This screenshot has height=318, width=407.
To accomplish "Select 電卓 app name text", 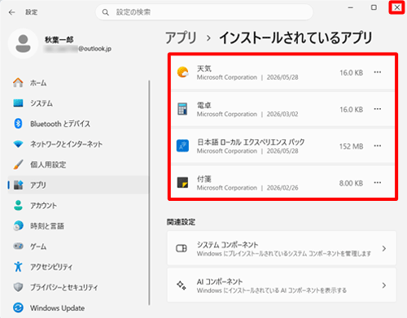I will (204, 105).
